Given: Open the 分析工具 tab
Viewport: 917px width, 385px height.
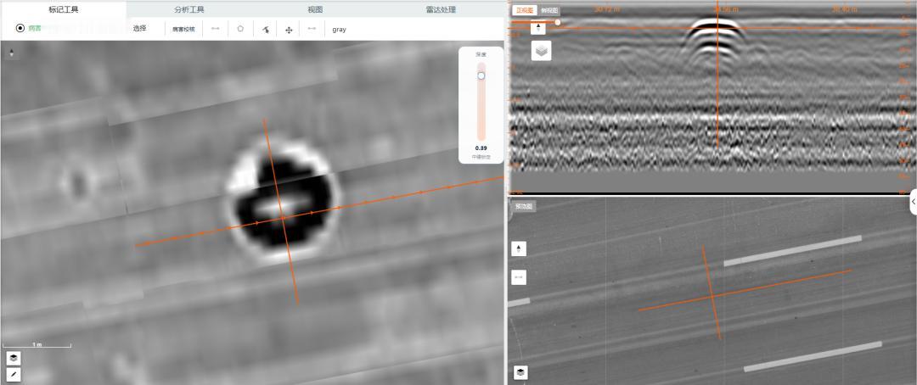Looking at the screenshot, I should point(189,9).
